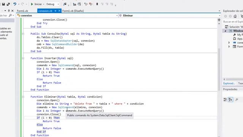
Task: Uncomment the selected lines
Action: coord(91,4)
